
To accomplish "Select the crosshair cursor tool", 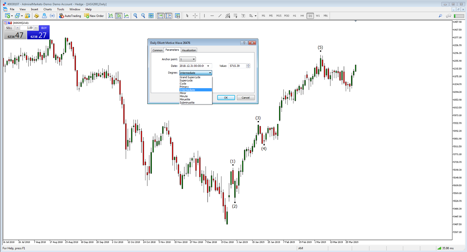I will tap(195, 16).
